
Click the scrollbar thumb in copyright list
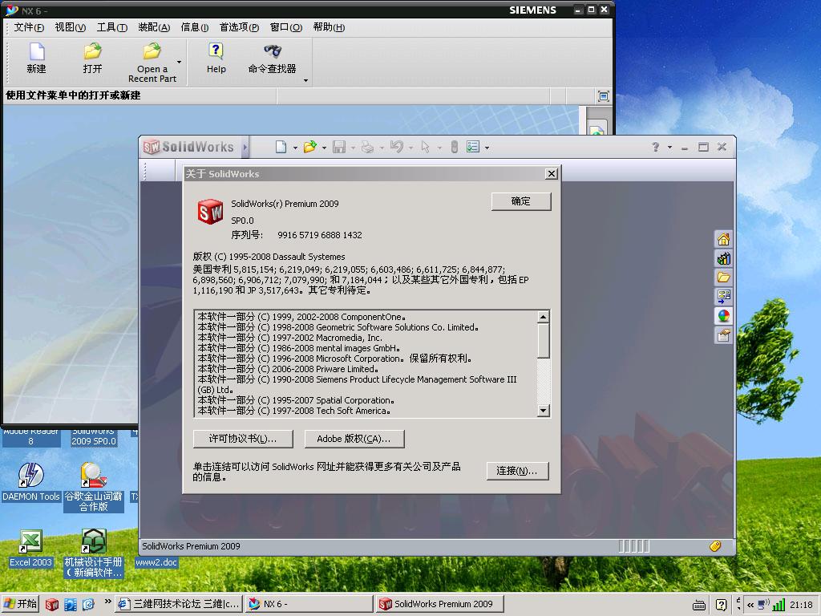pos(544,340)
